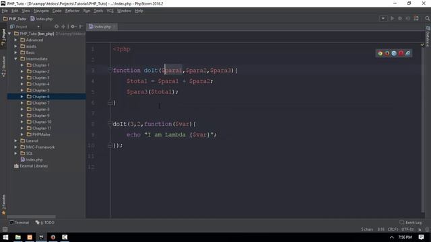The height and width of the screenshot is (242, 431).
Task: Collapse the doIt function fold marker
Action: coord(110,70)
